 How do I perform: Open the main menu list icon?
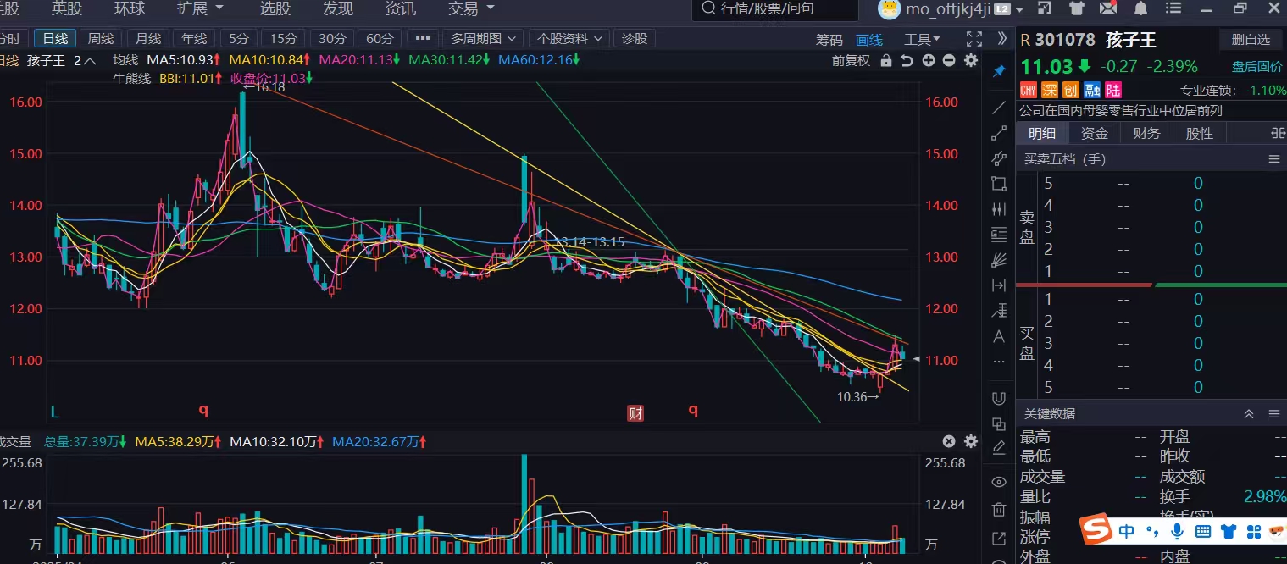pyautogui.click(x=1173, y=9)
